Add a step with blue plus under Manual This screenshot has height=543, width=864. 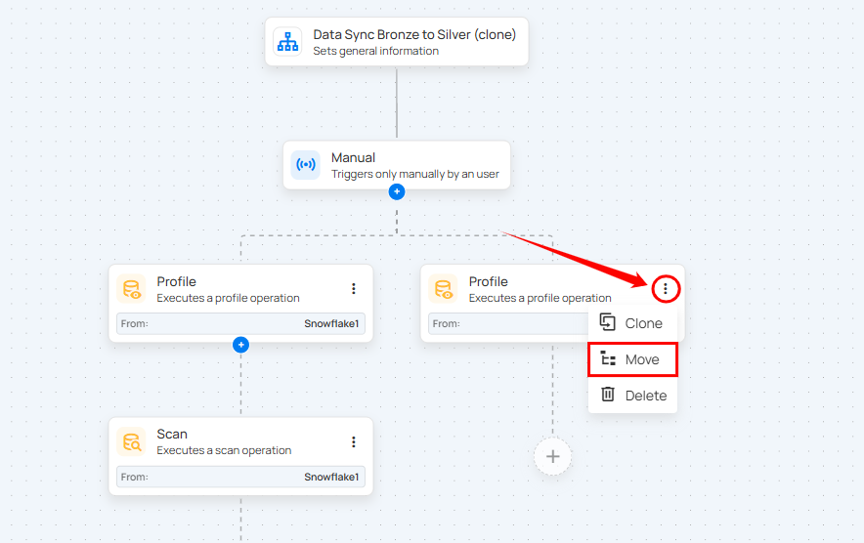pos(397,191)
